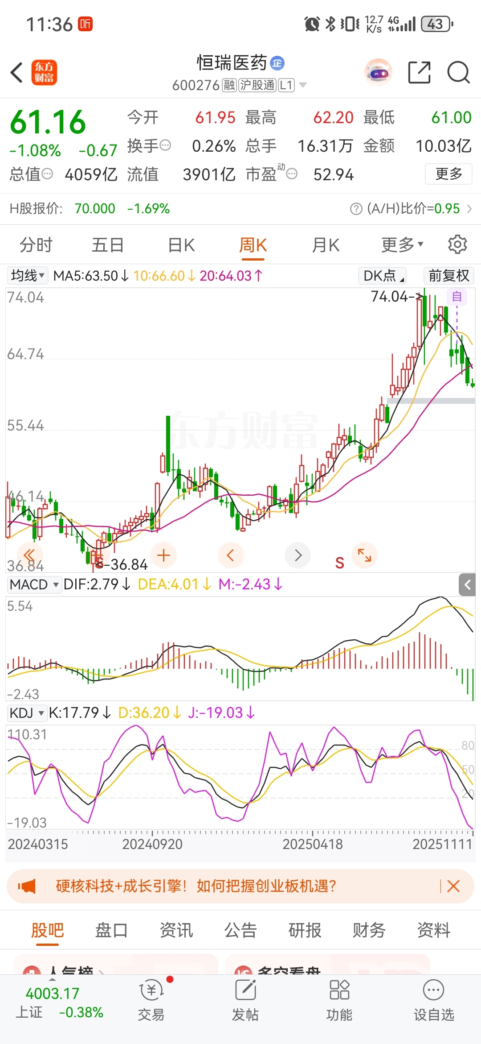
Task: Open the AI assistant robot icon
Action: (378, 72)
